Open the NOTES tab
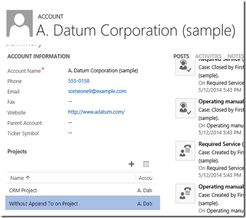The width and height of the screenshot is (246, 218). coord(236,56)
